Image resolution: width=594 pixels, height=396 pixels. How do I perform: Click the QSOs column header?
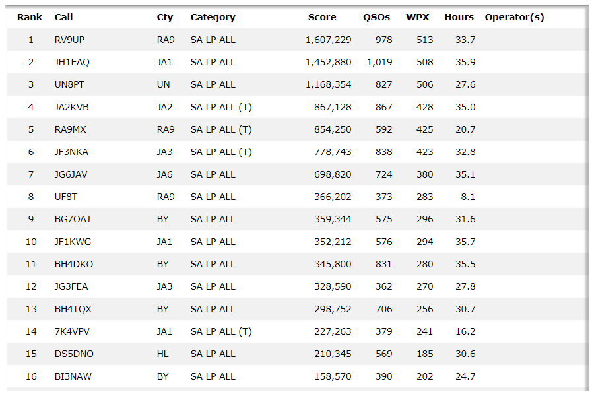(376, 17)
